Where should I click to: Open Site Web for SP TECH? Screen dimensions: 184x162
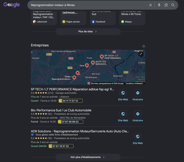coord(123,95)
